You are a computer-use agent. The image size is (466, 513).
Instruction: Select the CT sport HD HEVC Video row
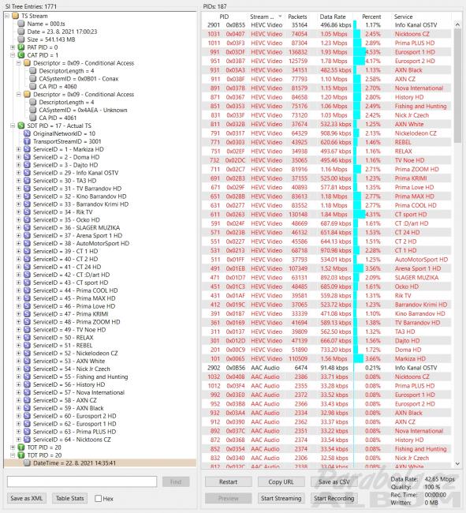coord(326,215)
